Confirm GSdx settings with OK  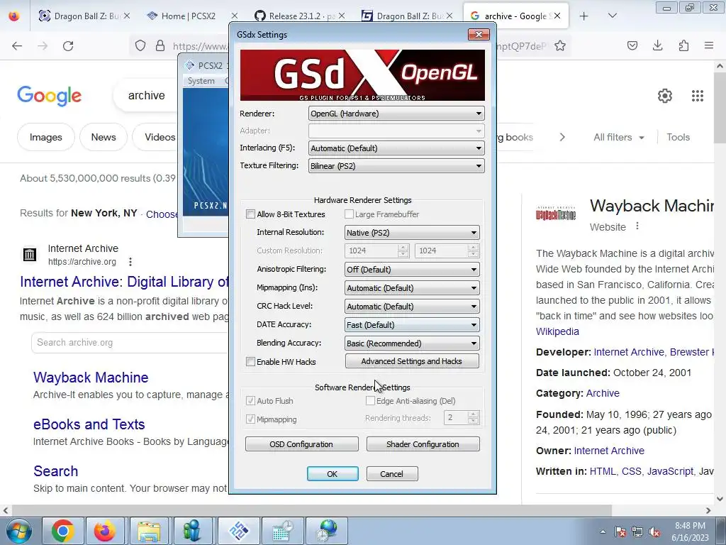(333, 473)
